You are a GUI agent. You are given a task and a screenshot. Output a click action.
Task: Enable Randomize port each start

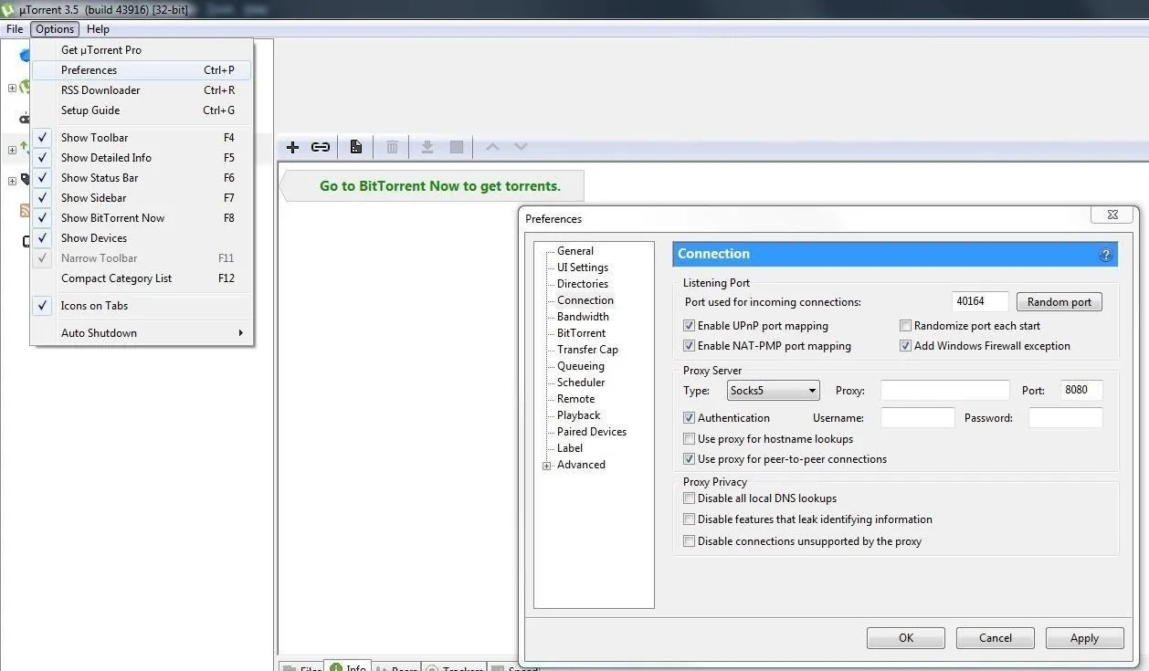click(906, 326)
